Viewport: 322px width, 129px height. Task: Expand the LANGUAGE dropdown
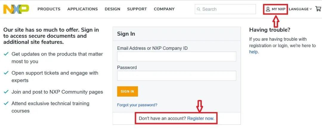coord(299,9)
